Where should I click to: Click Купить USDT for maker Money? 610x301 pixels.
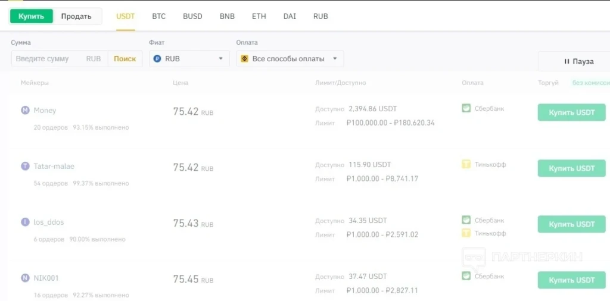(x=571, y=112)
